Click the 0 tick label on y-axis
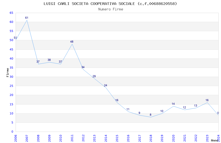 pyautogui.click(x=12, y=132)
